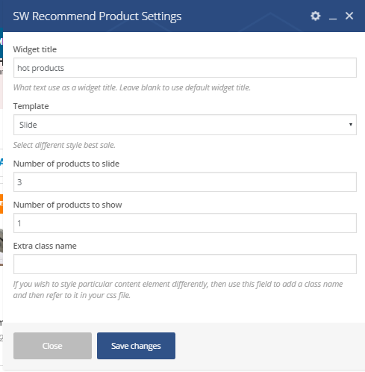Screen dimensions: 365x372
Task: Open the gear settings icon in header
Action: click(x=315, y=16)
